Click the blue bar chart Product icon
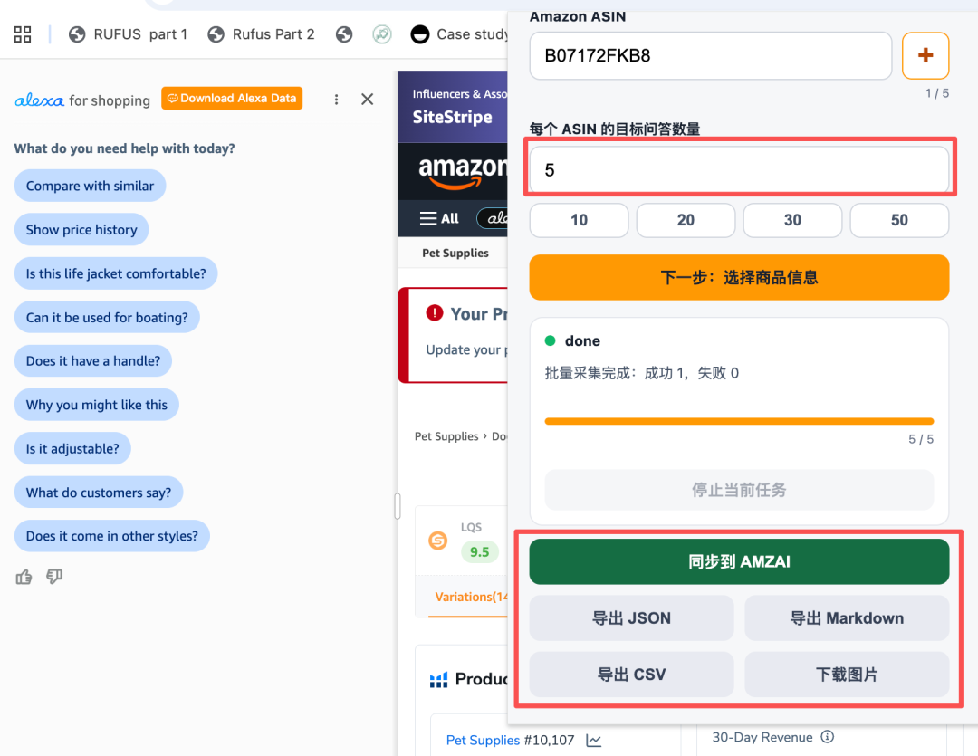 [x=438, y=679]
